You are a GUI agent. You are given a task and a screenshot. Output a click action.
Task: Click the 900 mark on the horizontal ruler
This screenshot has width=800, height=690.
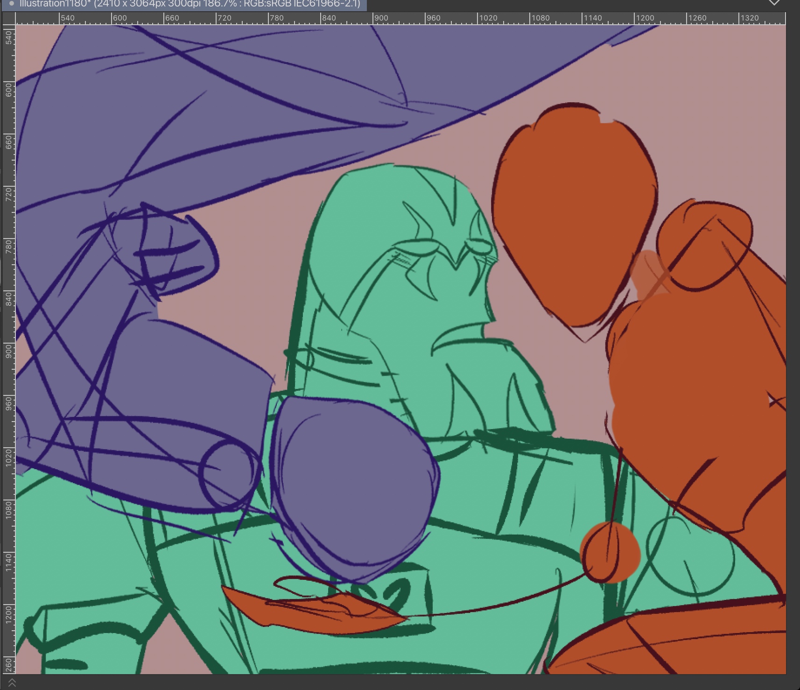(380, 18)
